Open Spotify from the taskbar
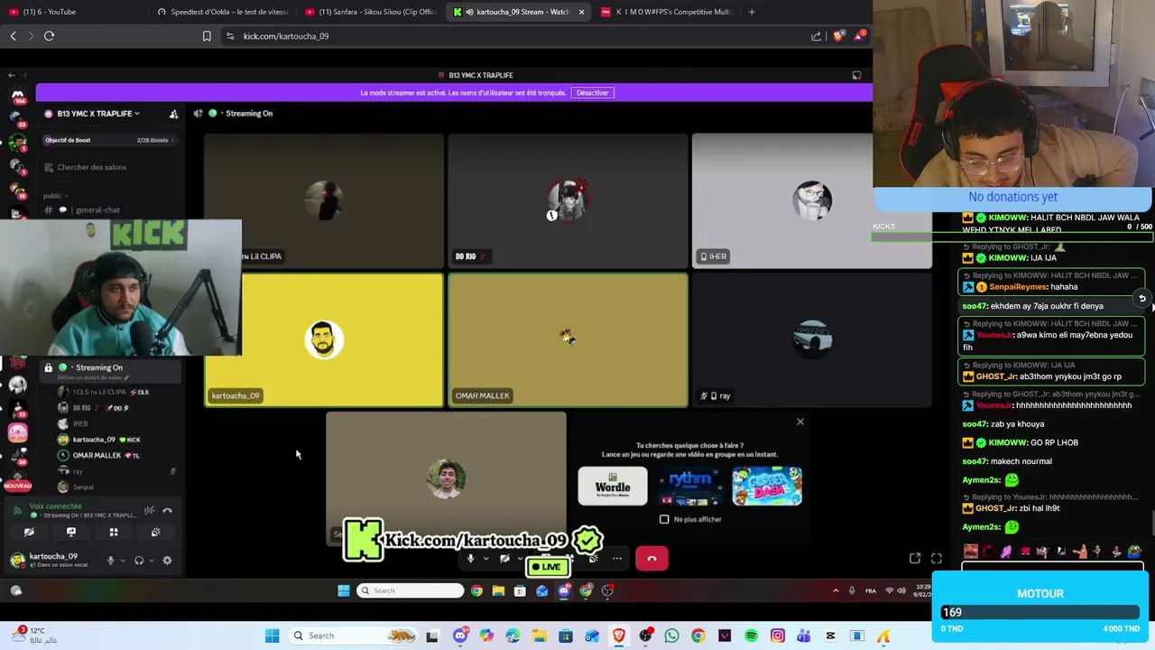Image resolution: width=1155 pixels, height=650 pixels. [751, 636]
